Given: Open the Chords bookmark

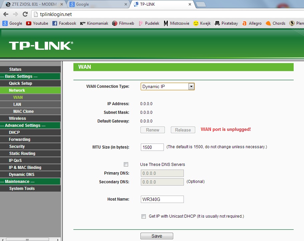Looking at the screenshot, I should [276, 23].
